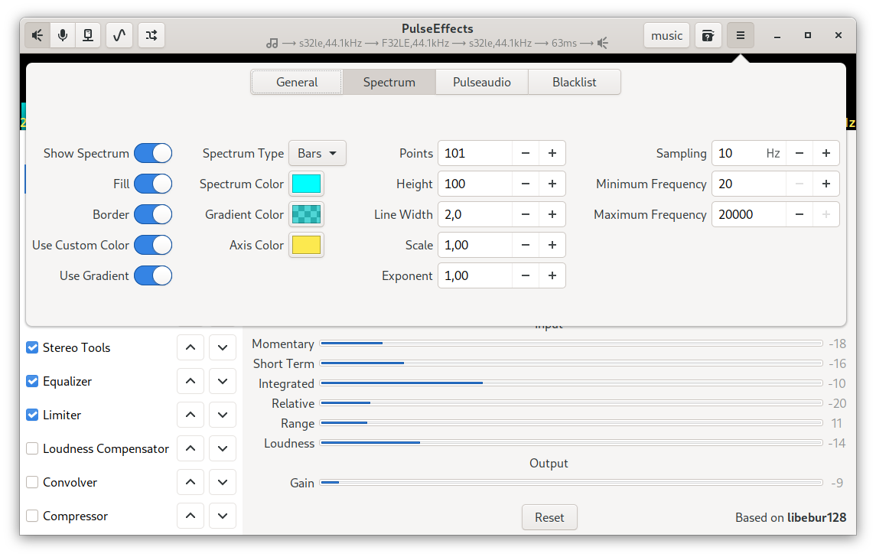
Task: Pick the Gradient Color swatch
Action: point(306,214)
